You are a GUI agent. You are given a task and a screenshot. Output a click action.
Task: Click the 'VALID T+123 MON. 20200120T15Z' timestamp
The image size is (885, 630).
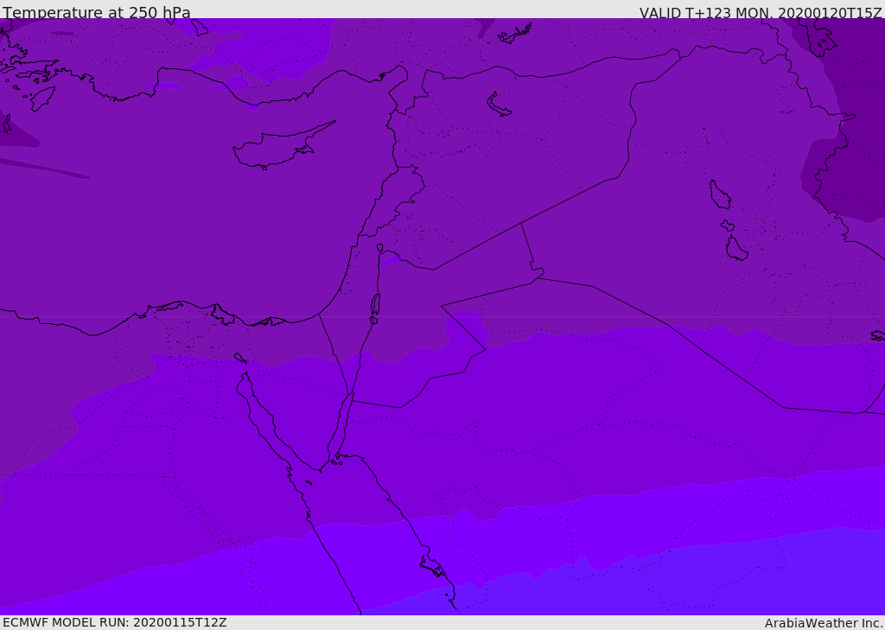(761, 12)
